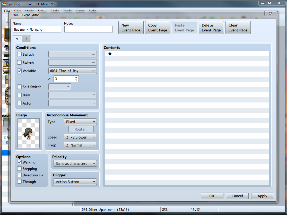Open the Speed dropdown showing x2 Slower

80,137
